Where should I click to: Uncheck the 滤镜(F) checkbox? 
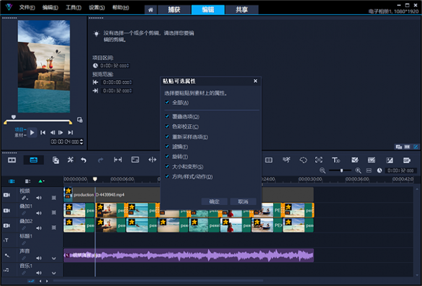pos(167,146)
